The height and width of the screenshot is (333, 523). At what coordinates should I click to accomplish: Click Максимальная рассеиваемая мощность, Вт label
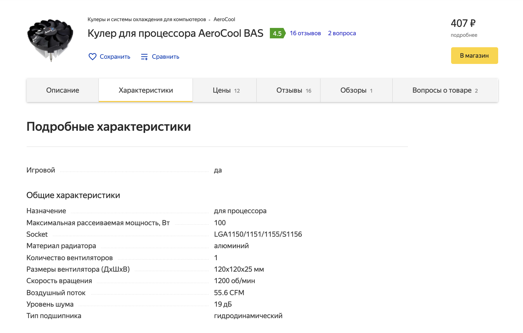tap(98, 223)
